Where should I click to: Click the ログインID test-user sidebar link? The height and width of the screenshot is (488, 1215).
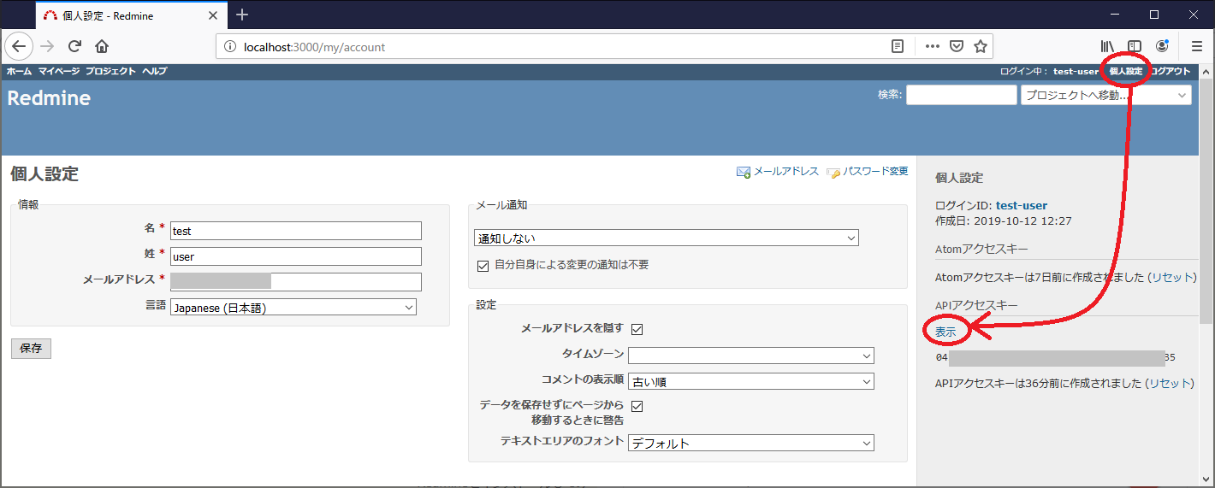click(1022, 205)
